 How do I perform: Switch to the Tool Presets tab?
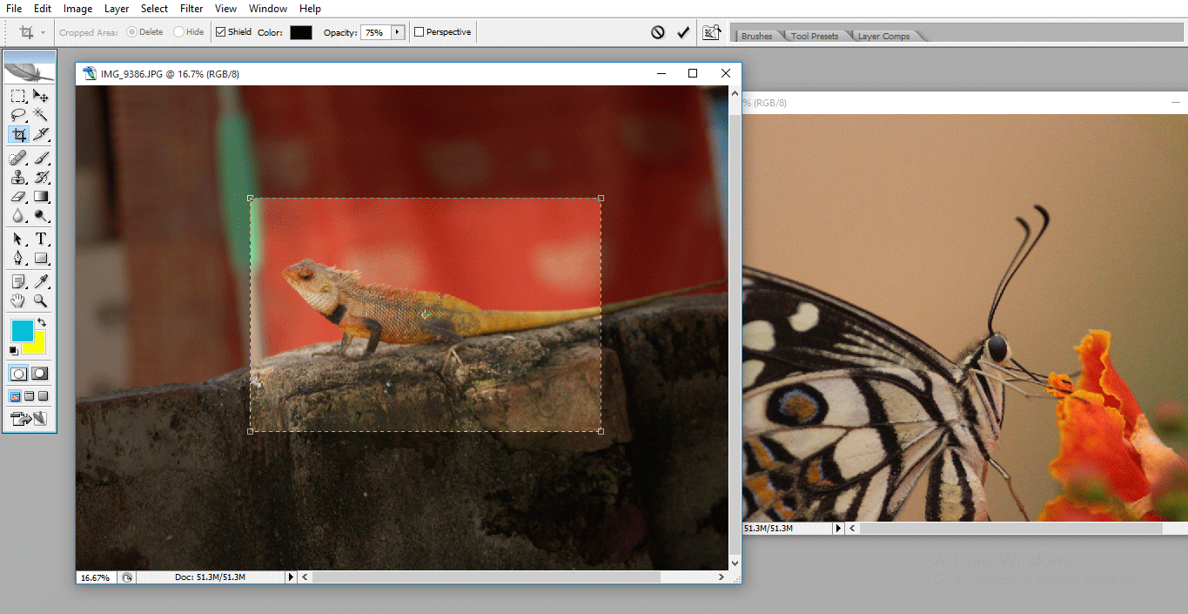tap(814, 36)
